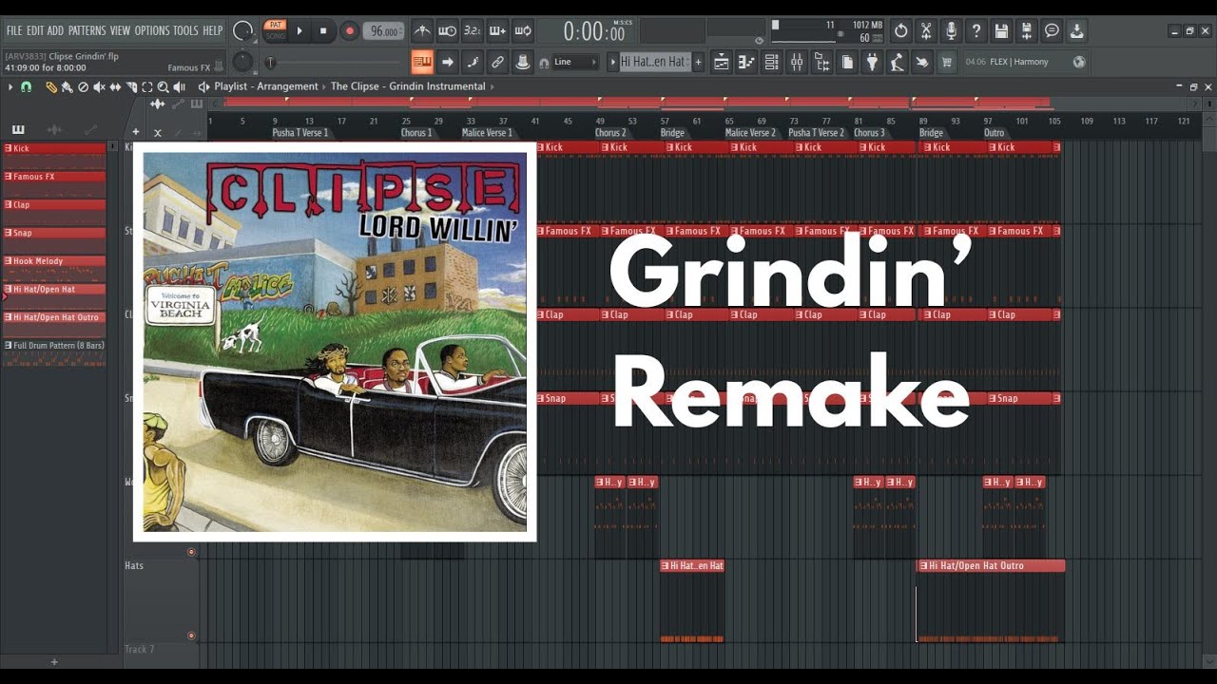
Task: Open the touch controller hand icon
Action: pos(921,62)
